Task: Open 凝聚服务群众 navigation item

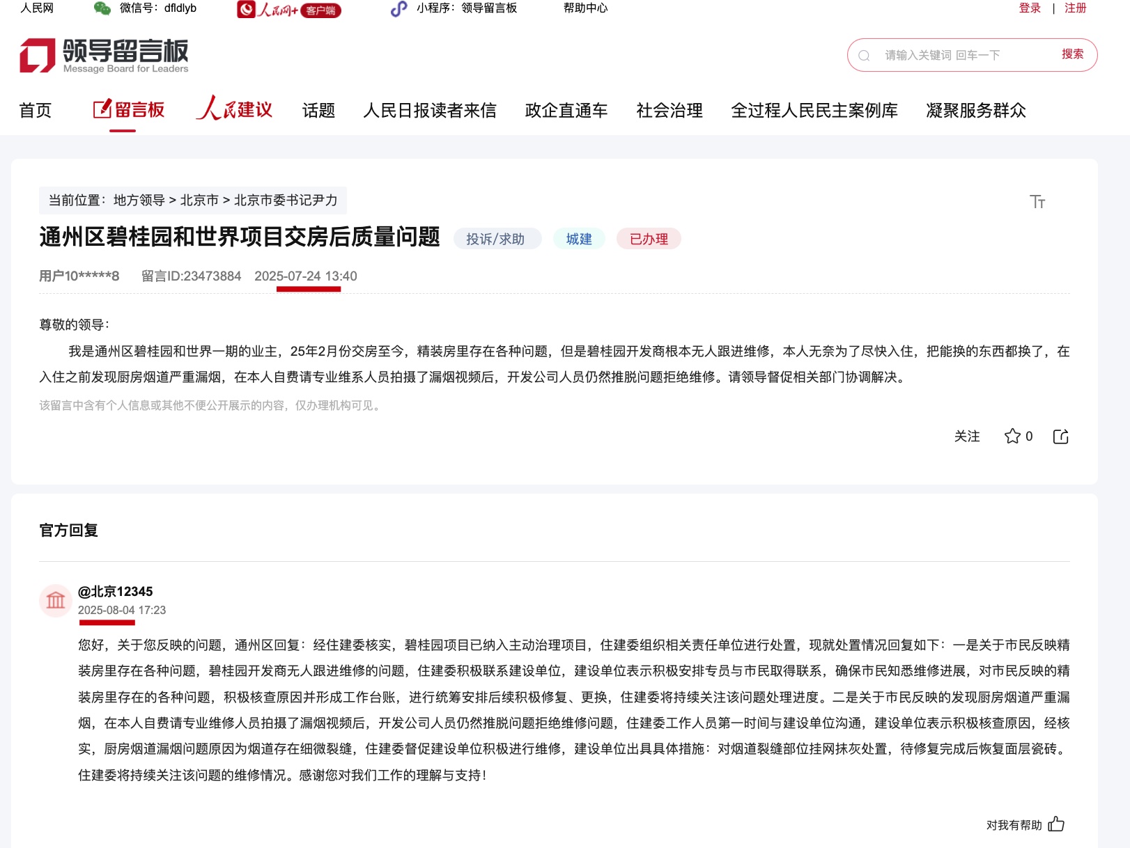Action: (976, 111)
